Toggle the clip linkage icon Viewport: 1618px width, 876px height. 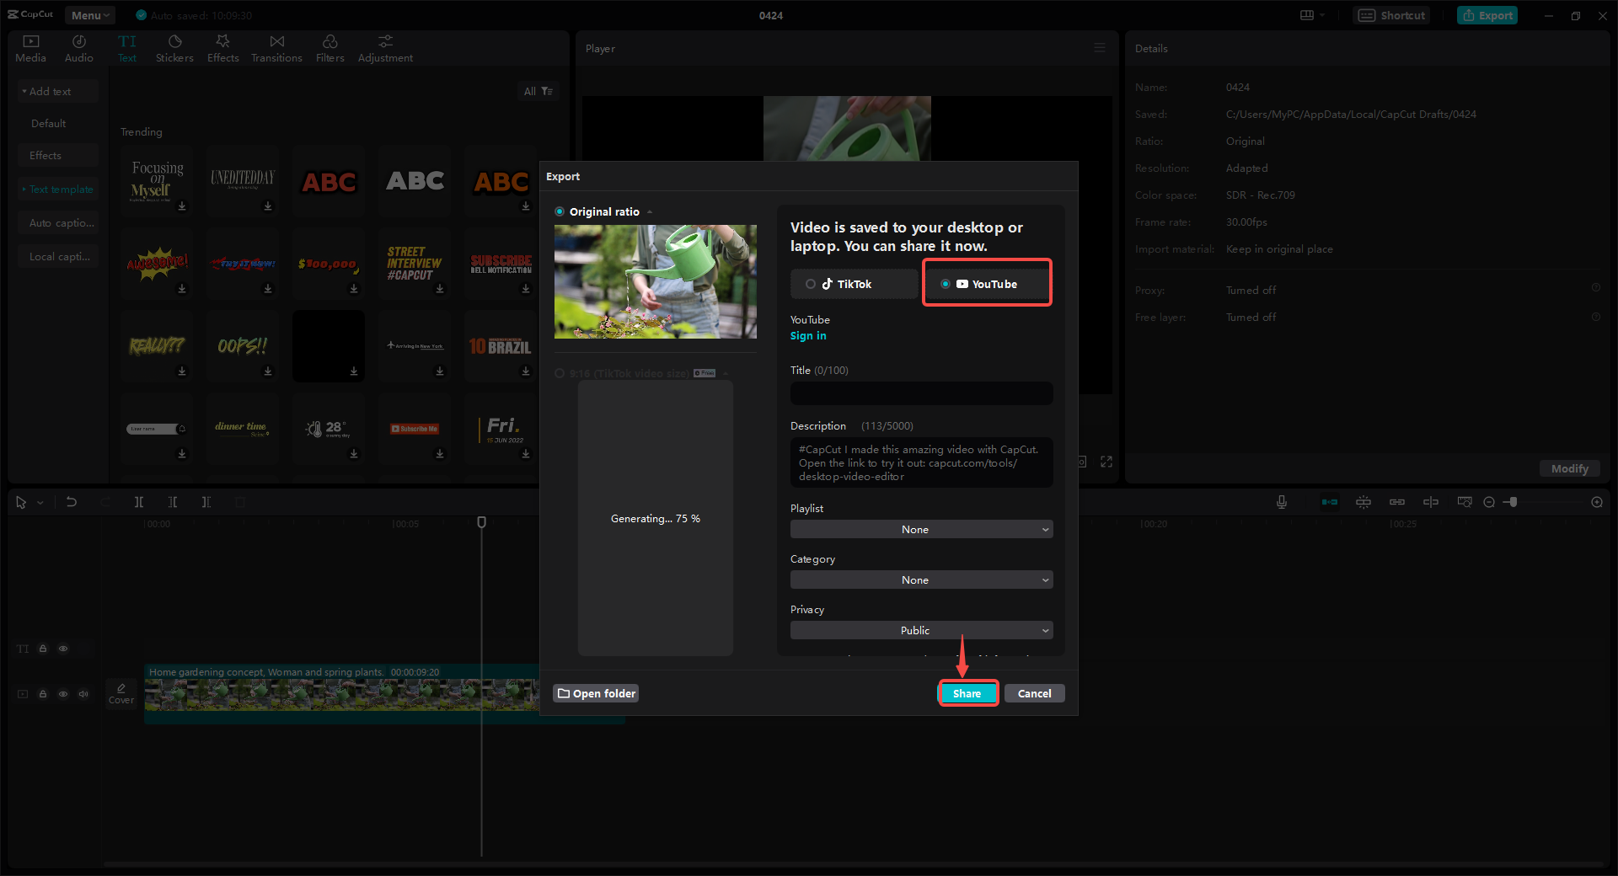[1397, 502]
